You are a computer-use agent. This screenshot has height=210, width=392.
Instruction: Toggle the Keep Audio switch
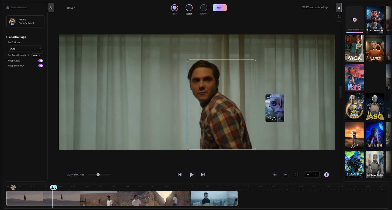click(40, 61)
